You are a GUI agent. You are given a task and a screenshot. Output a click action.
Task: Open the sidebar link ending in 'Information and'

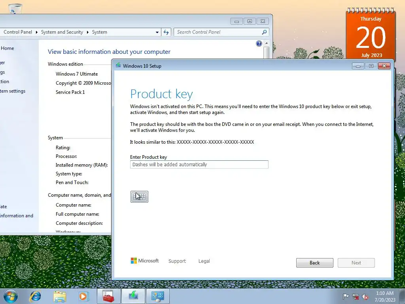coord(17,216)
